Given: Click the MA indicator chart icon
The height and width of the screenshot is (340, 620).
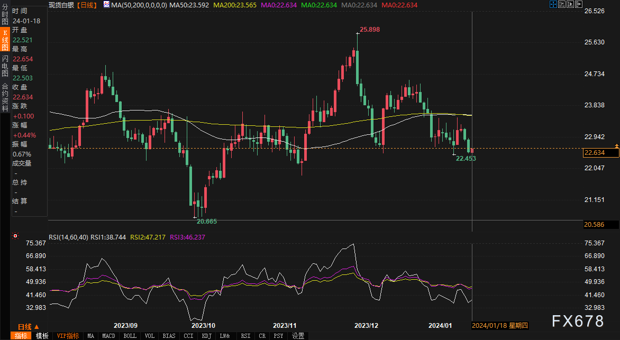Looking at the screenshot, I should [x=107, y=5].
